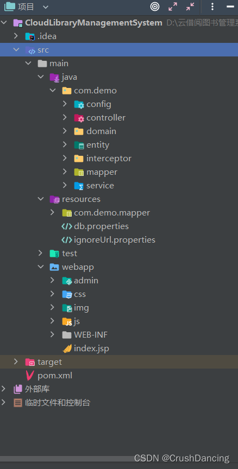This screenshot has height=469, width=238.
Task: Expand the 外部库 external libraries node
Action: 3,389
